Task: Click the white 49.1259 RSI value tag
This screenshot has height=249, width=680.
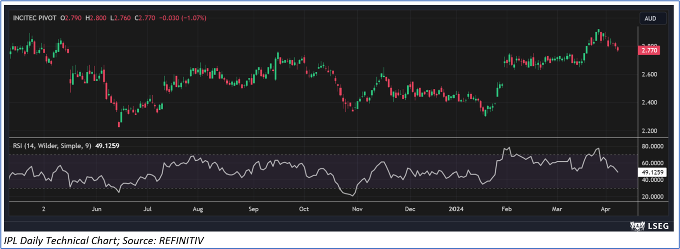Action: coord(652,171)
